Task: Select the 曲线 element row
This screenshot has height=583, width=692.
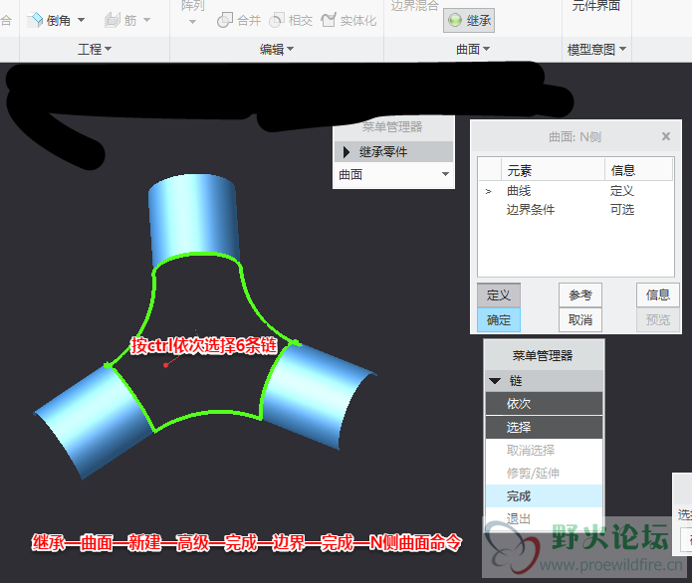Action: [576, 191]
